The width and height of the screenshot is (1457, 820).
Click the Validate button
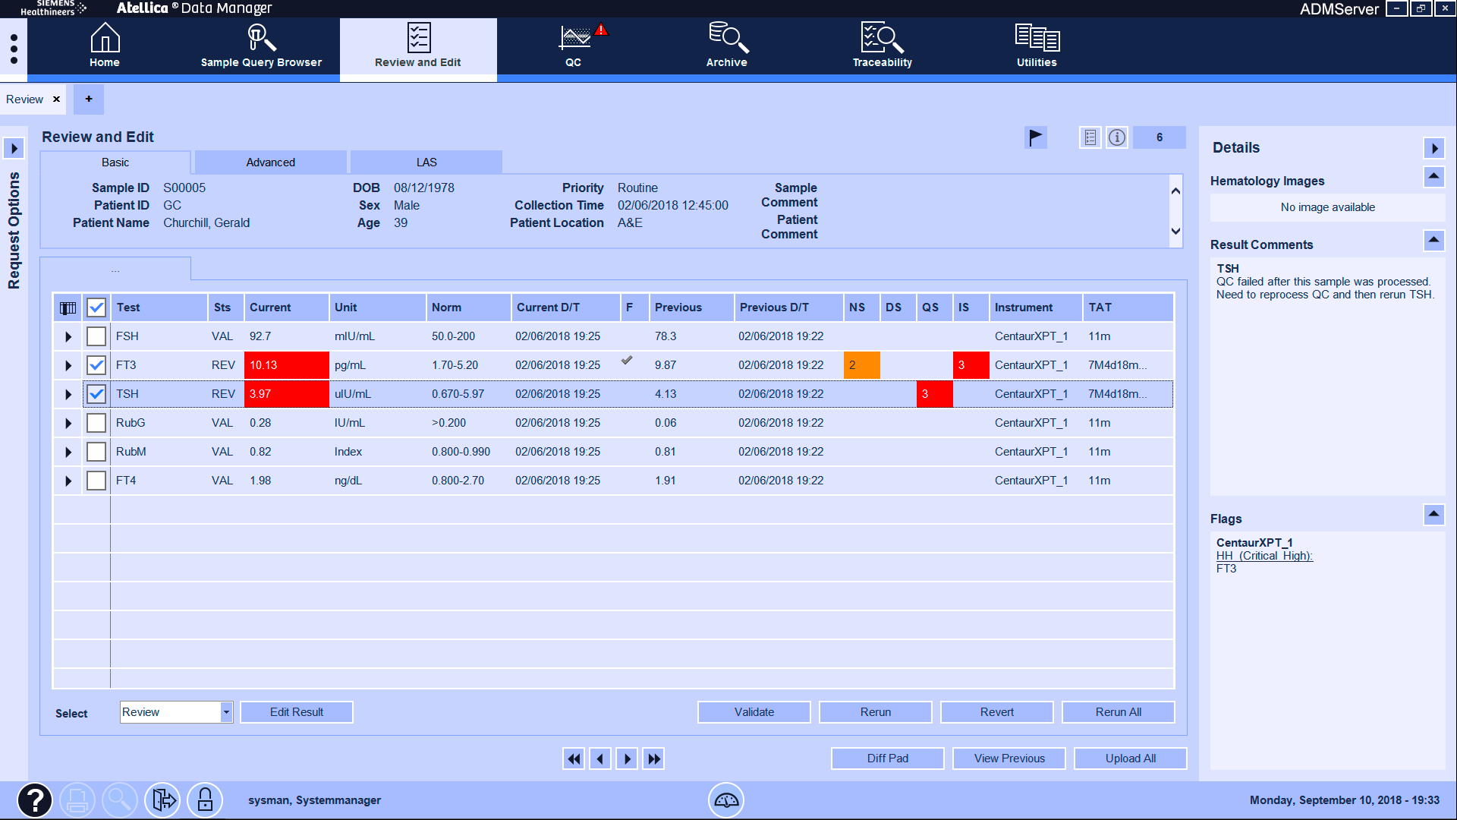pos(754,712)
